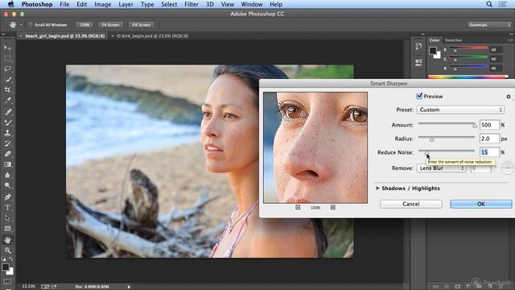Select the Type tool
Viewport: 515px width, 290px height.
click(x=7, y=208)
